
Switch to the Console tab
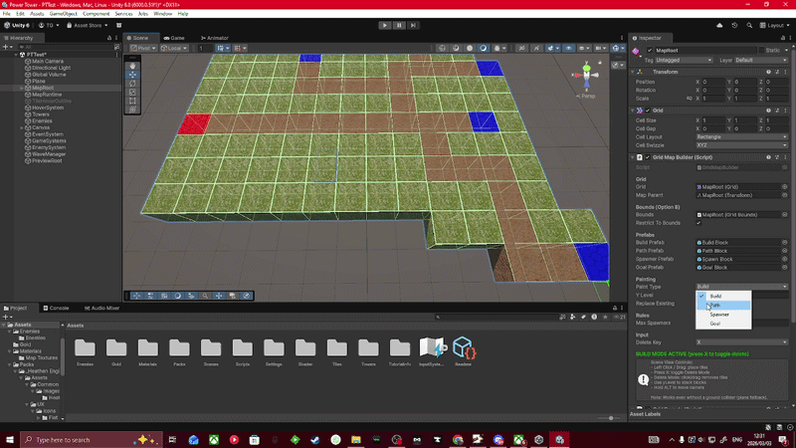(56, 308)
